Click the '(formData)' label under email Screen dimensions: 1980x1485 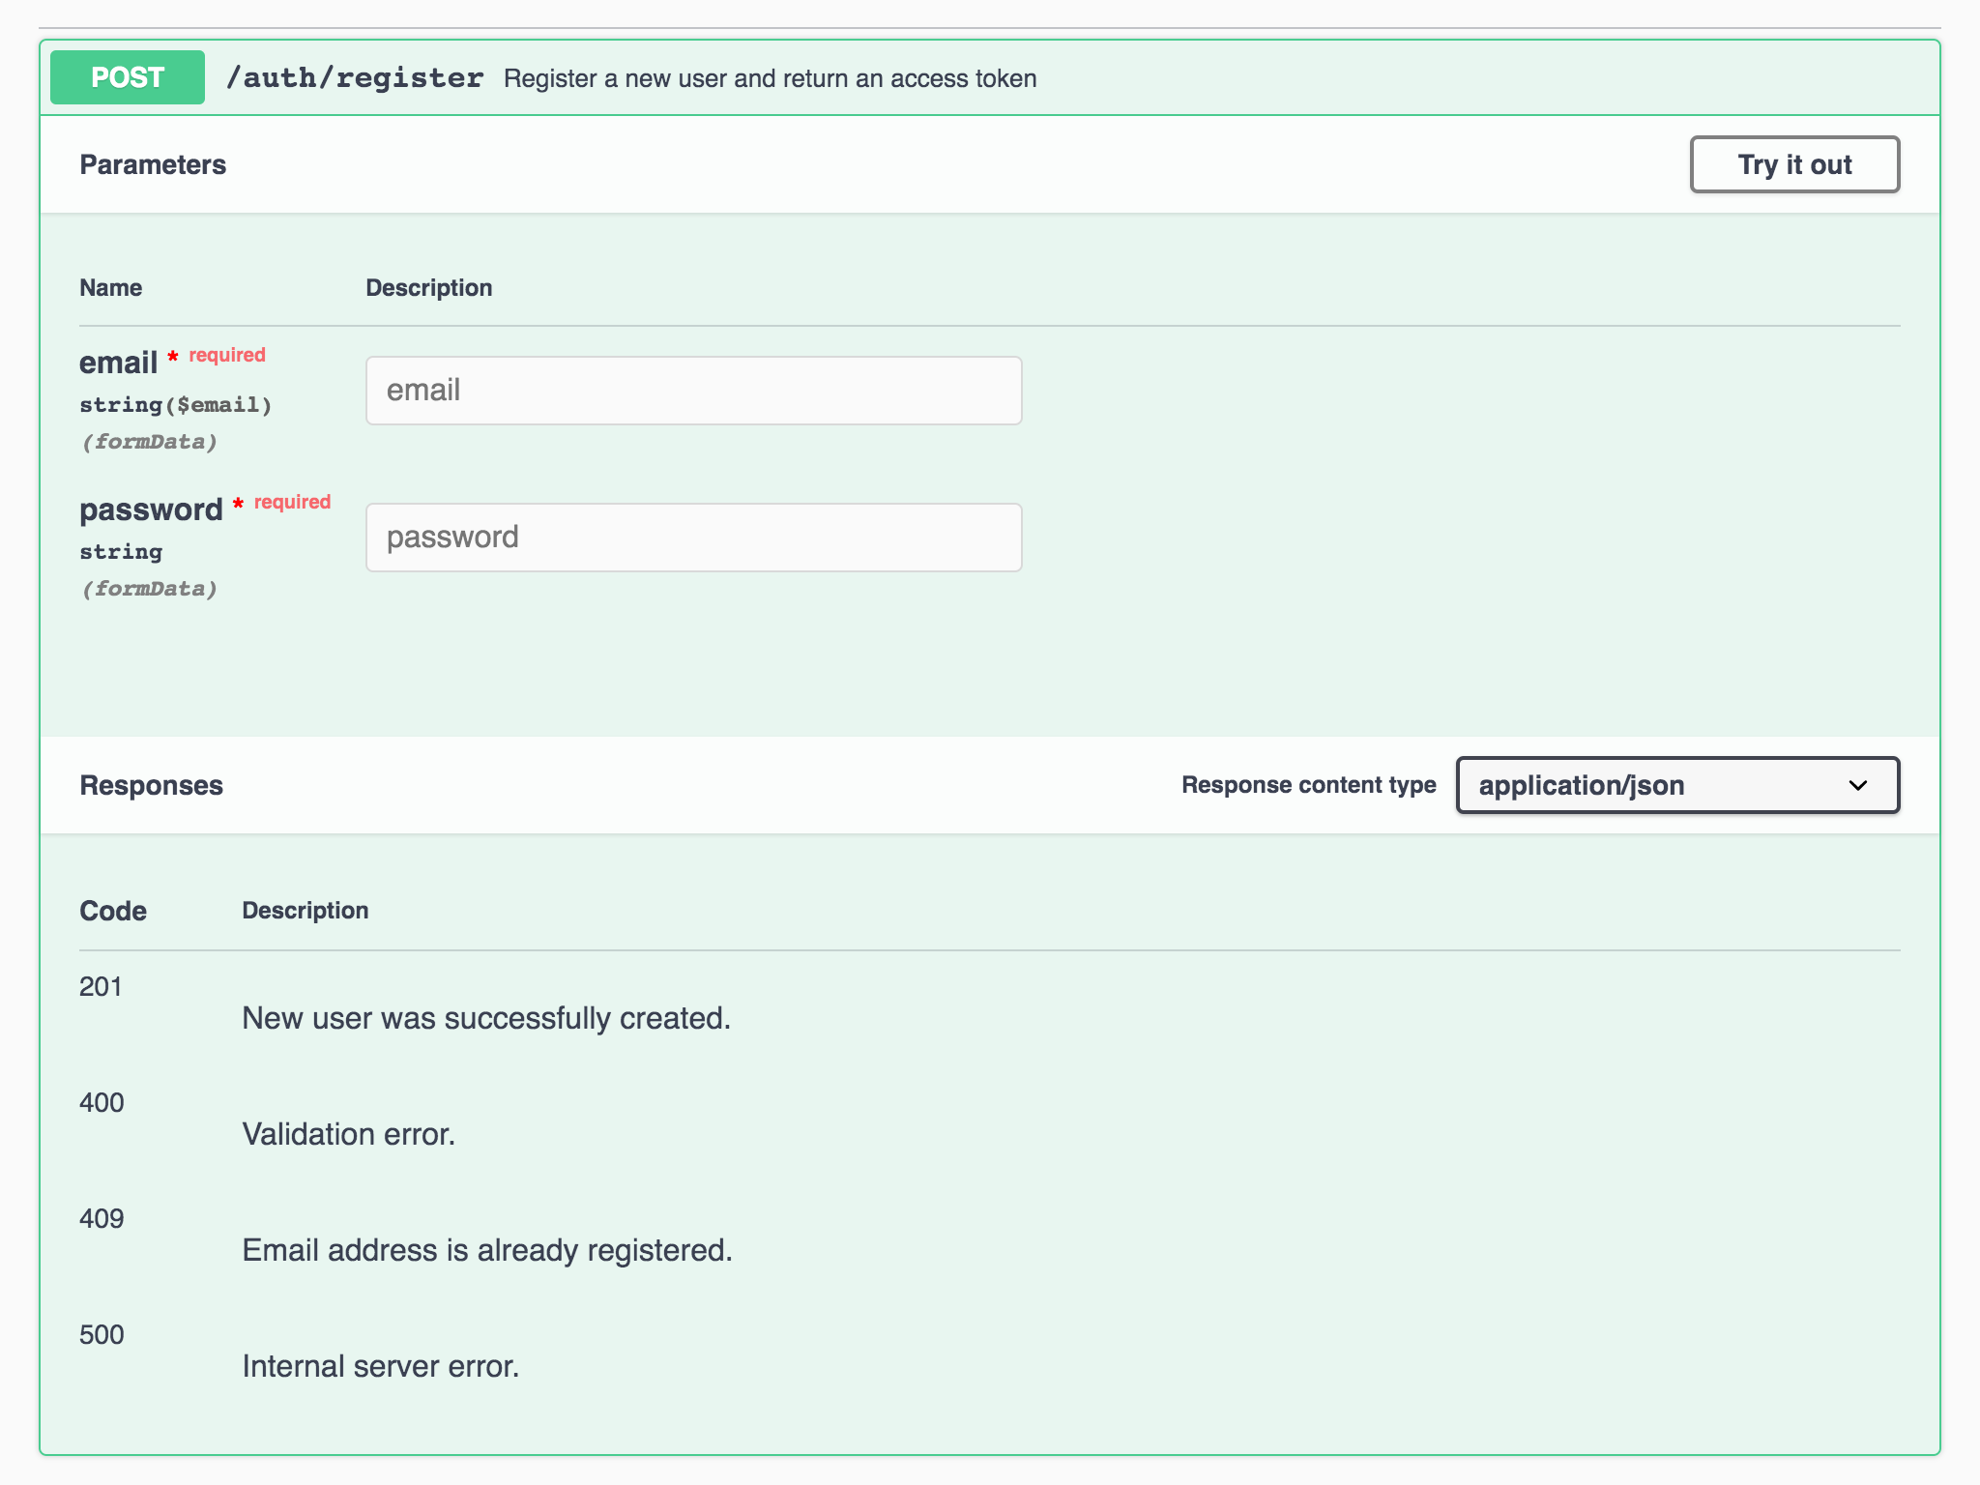pos(149,442)
